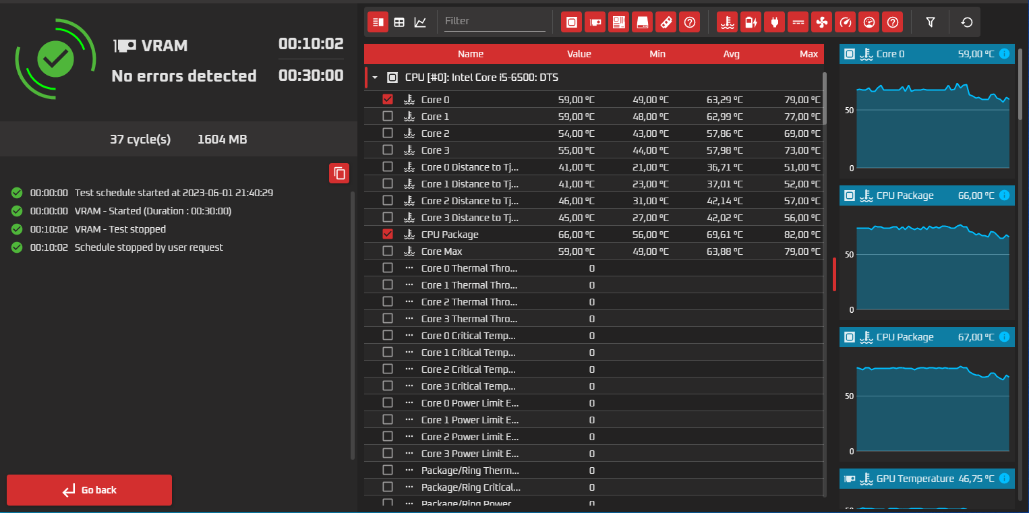Sort by the Max column header

tap(808, 54)
